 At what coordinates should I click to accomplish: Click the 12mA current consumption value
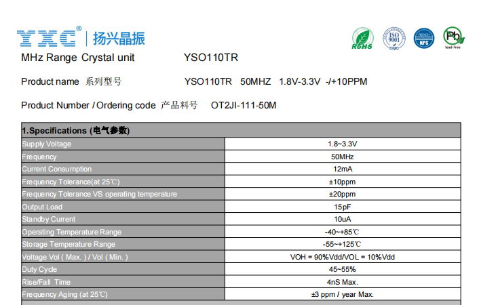click(x=342, y=169)
